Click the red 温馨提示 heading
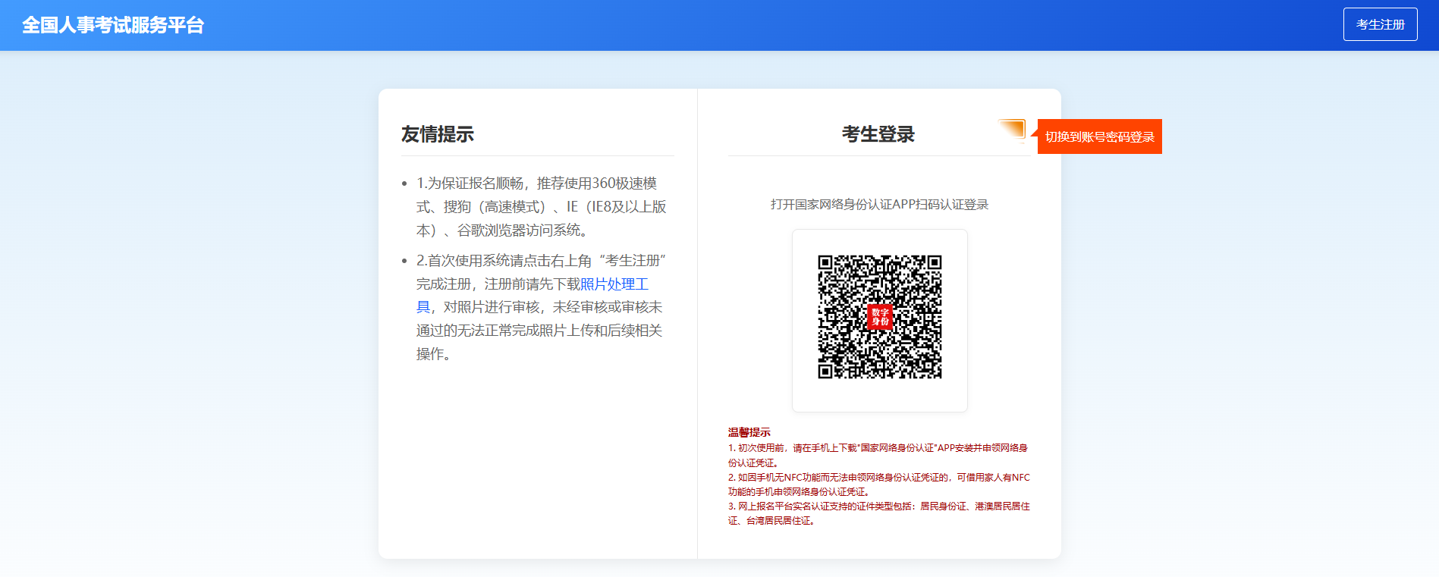Screen dimensions: 1439x577 pos(749,432)
